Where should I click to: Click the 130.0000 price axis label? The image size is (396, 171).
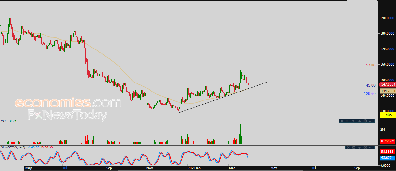click(388, 111)
